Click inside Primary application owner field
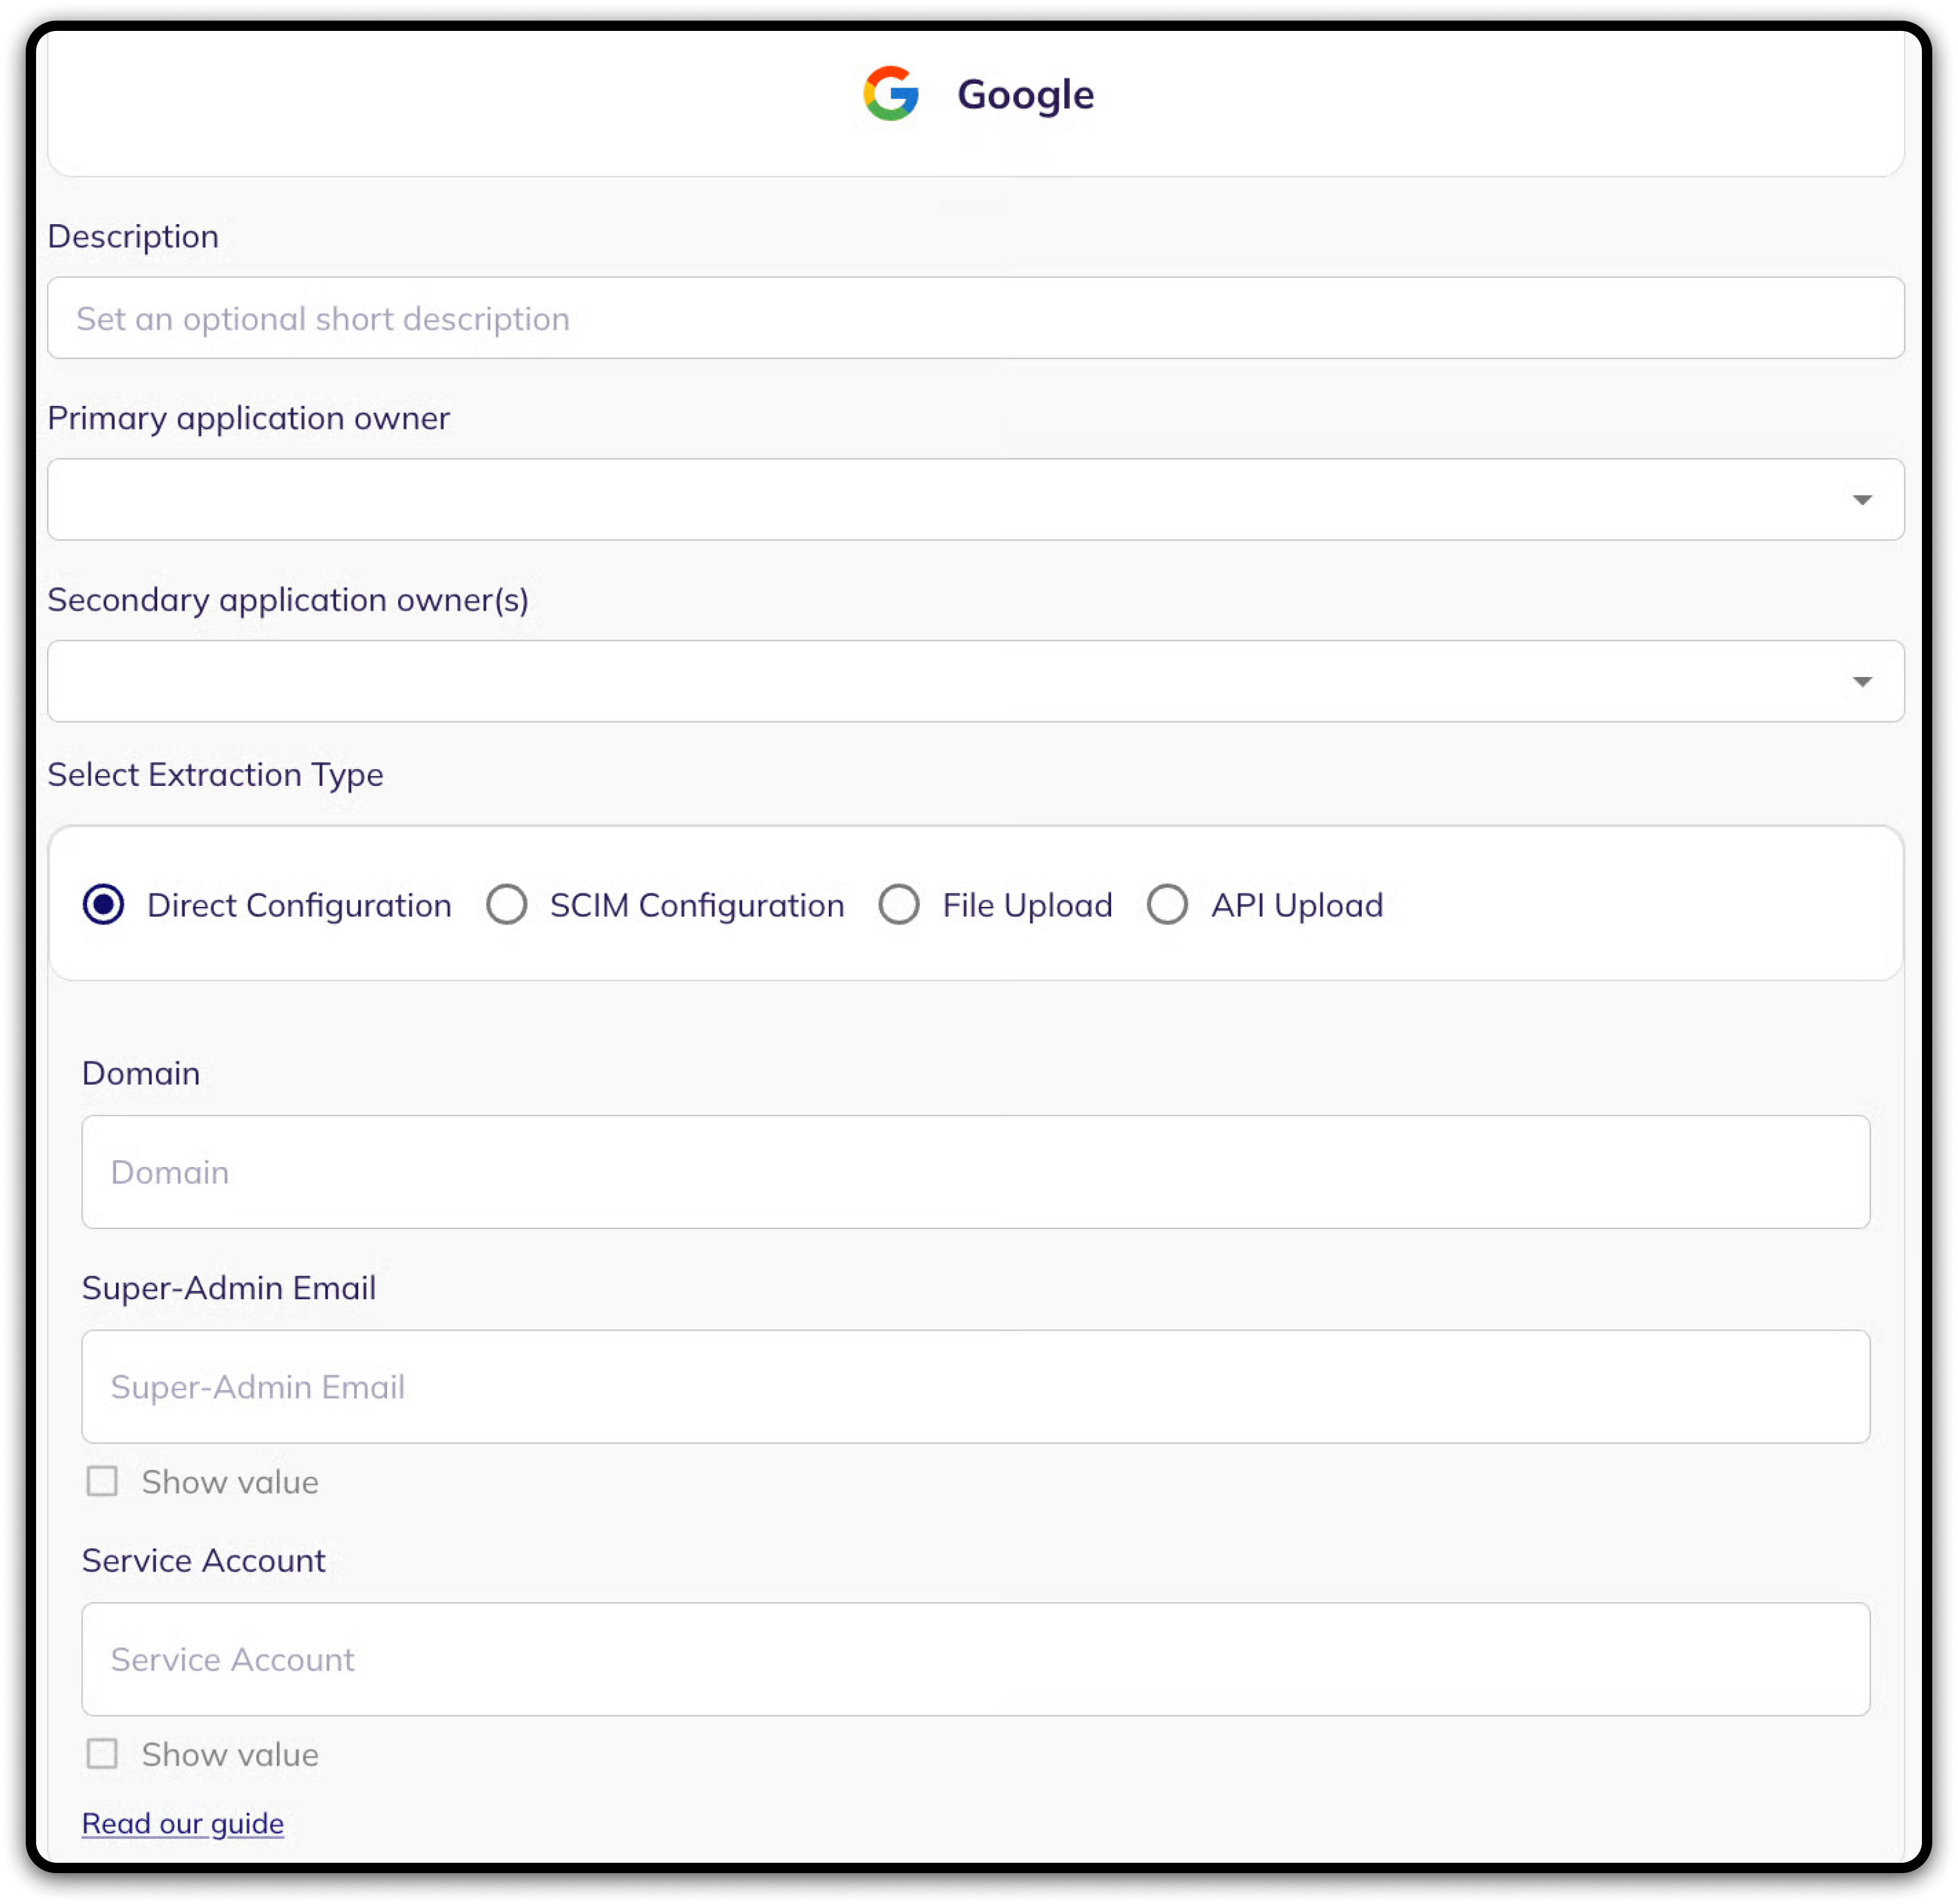 (x=940, y=500)
